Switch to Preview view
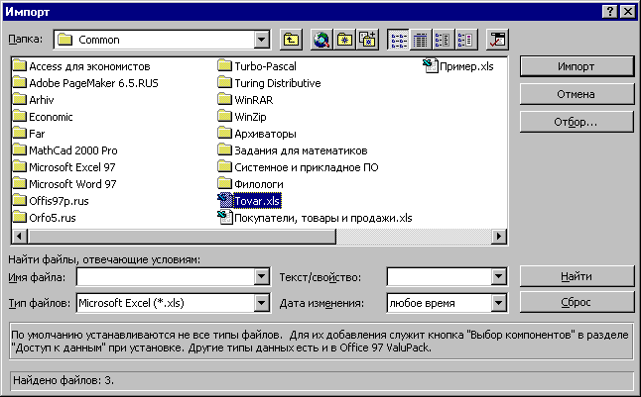The height and width of the screenshot is (397, 641). point(466,40)
